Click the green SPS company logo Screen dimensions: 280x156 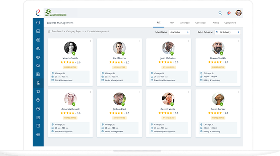click(x=56, y=13)
